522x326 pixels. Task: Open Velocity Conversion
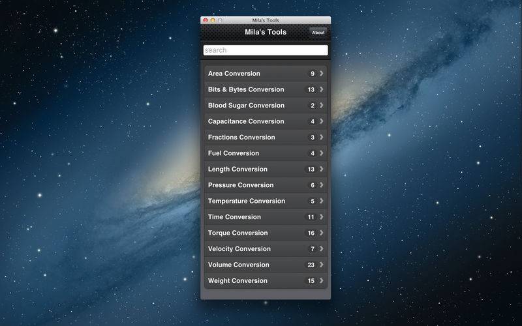266,249
